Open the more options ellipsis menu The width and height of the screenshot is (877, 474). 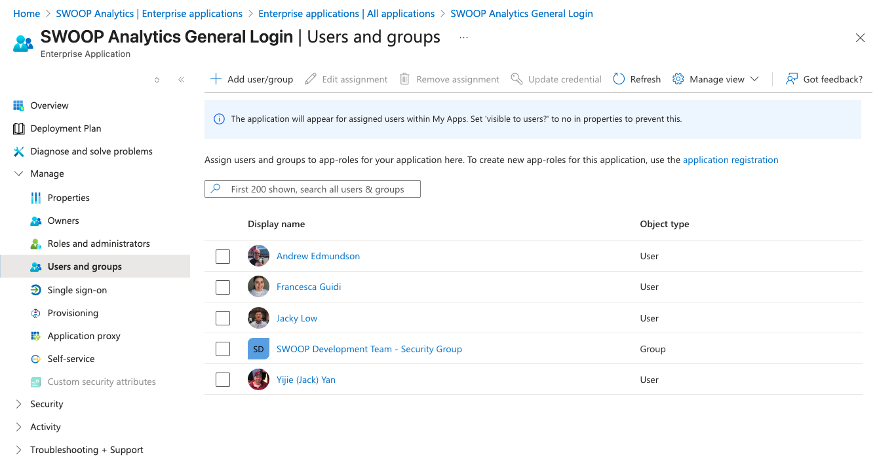click(x=464, y=38)
